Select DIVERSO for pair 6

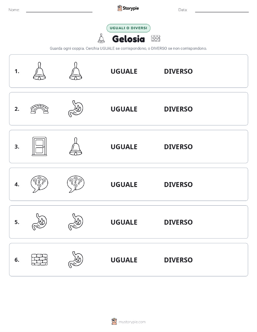[178, 260]
